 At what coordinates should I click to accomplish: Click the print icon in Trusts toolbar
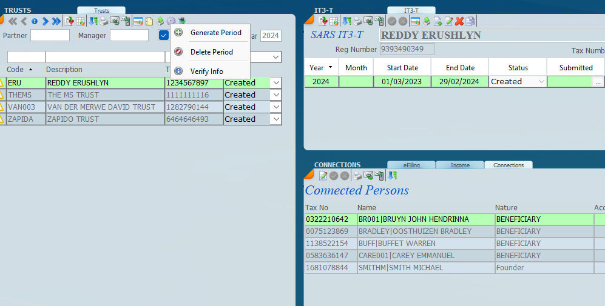pyautogui.click(x=104, y=21)
